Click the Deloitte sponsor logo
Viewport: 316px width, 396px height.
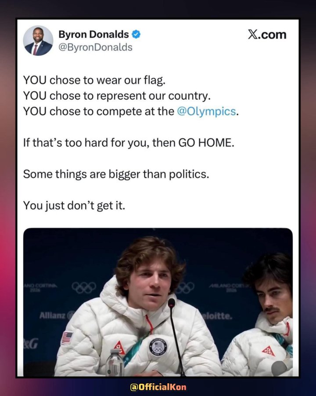[x=217, y=316]
